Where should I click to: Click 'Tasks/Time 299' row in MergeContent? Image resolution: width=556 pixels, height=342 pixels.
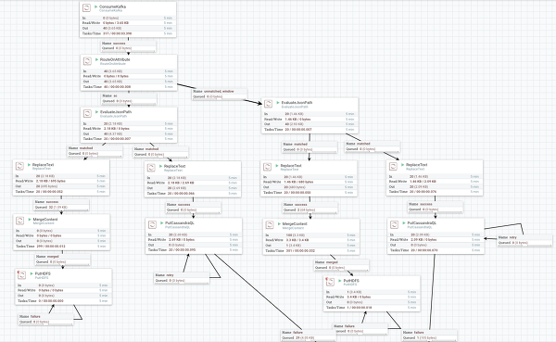[x=62, y=247]
